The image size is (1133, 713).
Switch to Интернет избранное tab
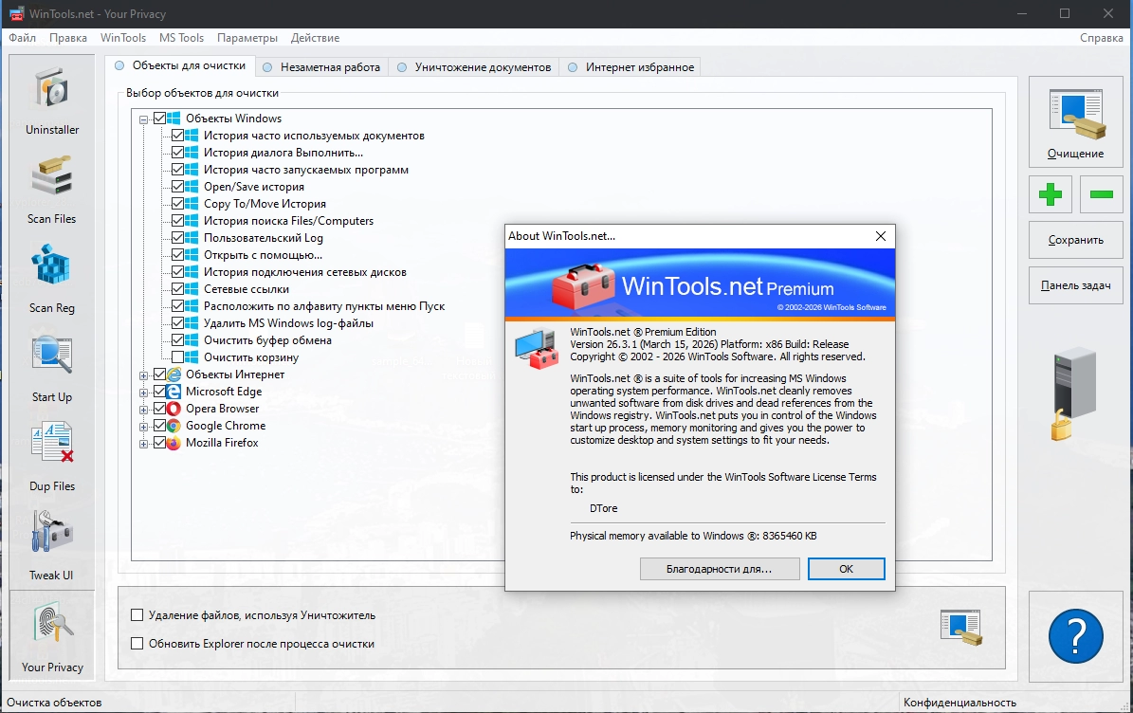(630, 67)
